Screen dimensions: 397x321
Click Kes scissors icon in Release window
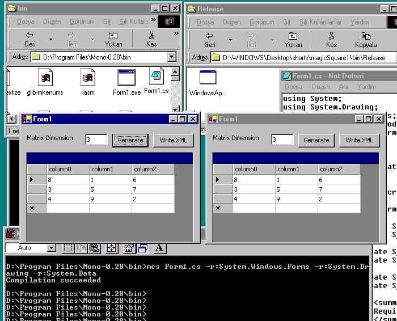click(331, 36)
